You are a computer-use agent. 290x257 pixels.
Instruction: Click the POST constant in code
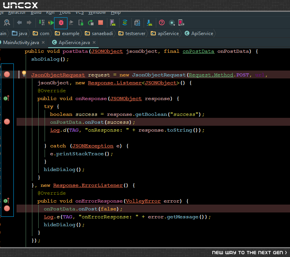click(243, 75)
